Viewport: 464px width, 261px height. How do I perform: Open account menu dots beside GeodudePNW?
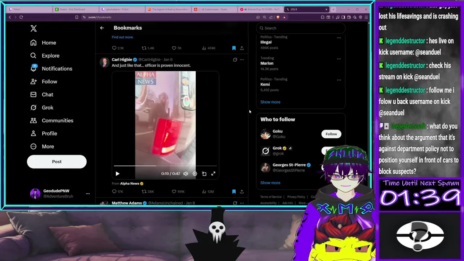87,194
